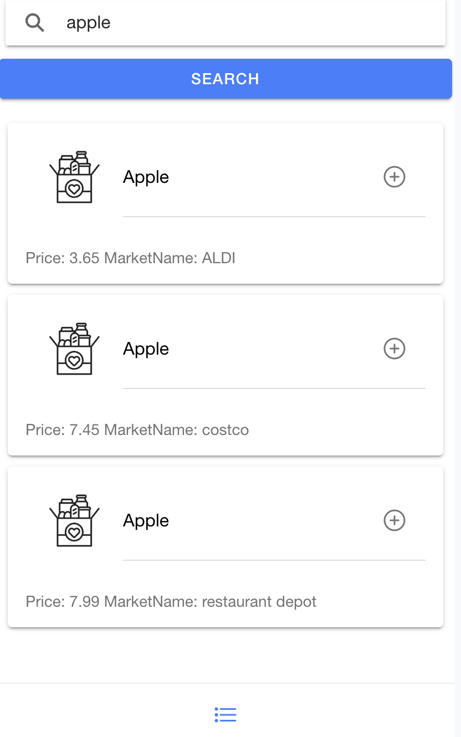Click the "Price: 3.65 MarketName: ALDI" text
Screen dimensions: 461x737
click(131, 258)
